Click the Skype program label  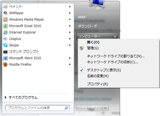click(14, 45)
